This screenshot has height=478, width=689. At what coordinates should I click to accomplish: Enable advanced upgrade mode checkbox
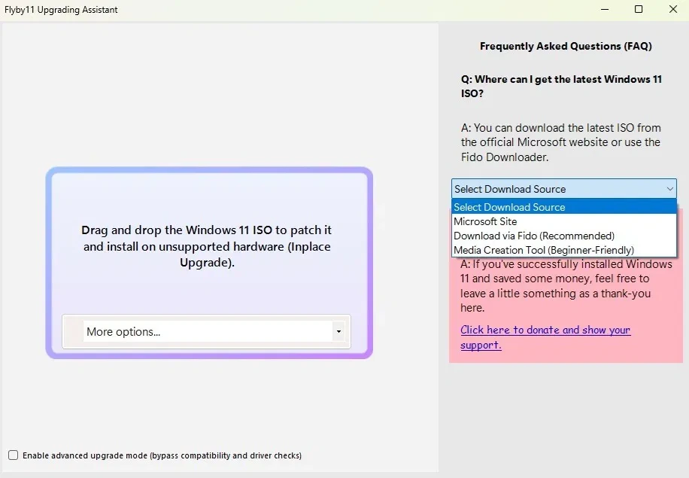(14, 455)
